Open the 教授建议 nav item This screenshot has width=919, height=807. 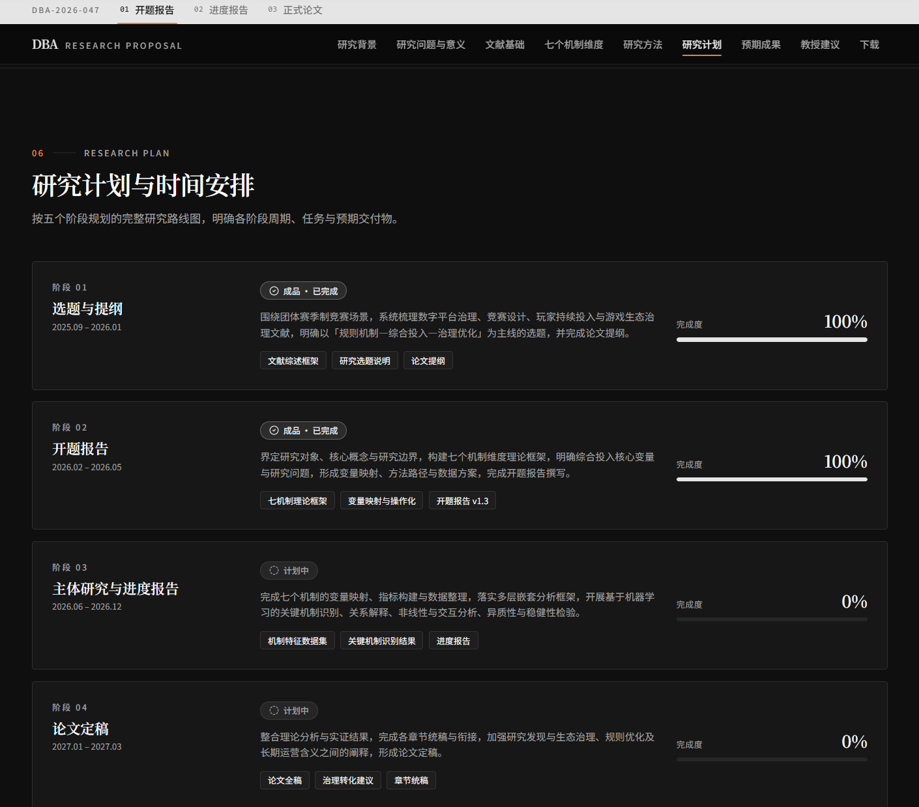pyautogui.click(x=820, y=44)
